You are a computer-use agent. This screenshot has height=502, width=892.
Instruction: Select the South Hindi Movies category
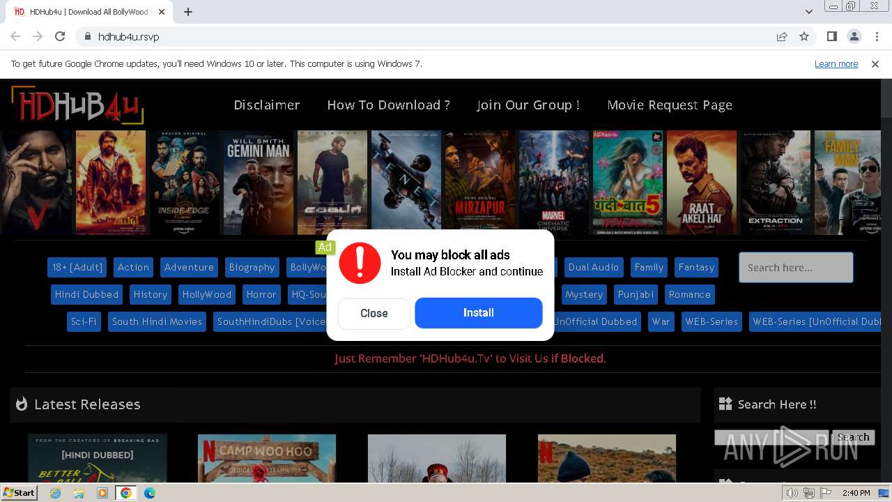[157, 321]
